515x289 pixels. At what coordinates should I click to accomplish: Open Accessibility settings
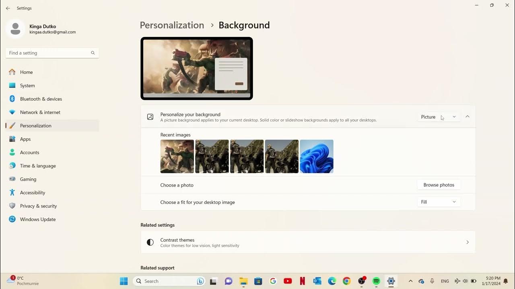32,192
